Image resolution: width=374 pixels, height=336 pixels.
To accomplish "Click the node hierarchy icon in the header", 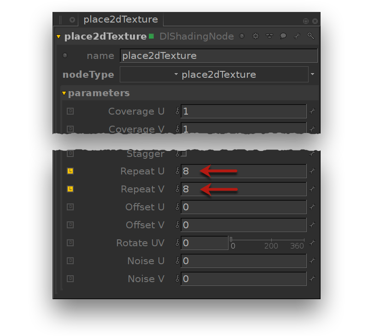I will tap(269, 36).
